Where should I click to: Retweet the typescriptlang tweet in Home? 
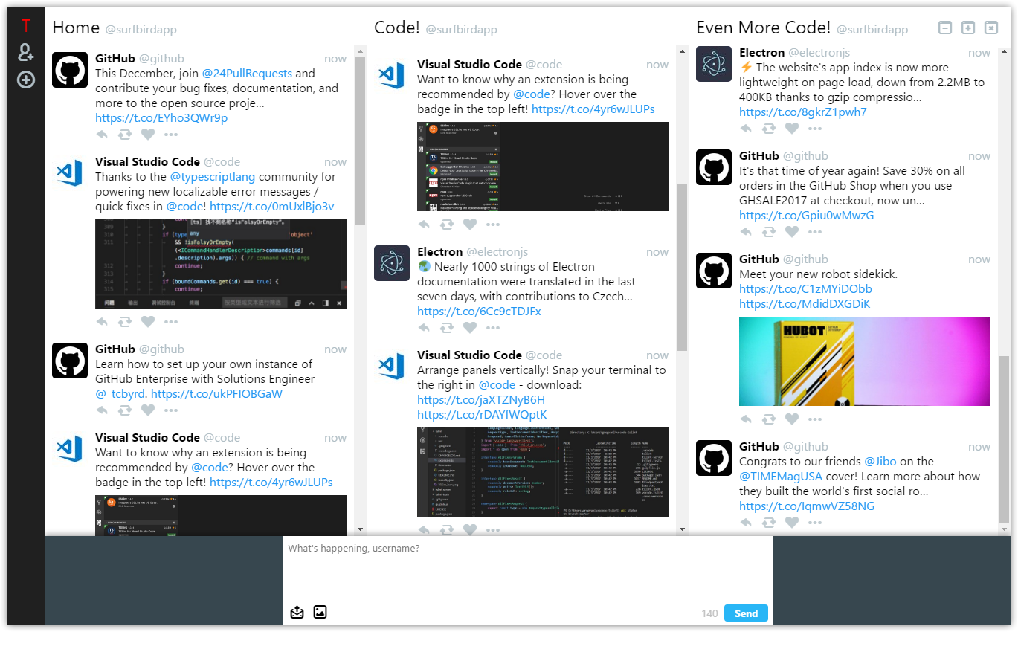(x=125, y=322)
